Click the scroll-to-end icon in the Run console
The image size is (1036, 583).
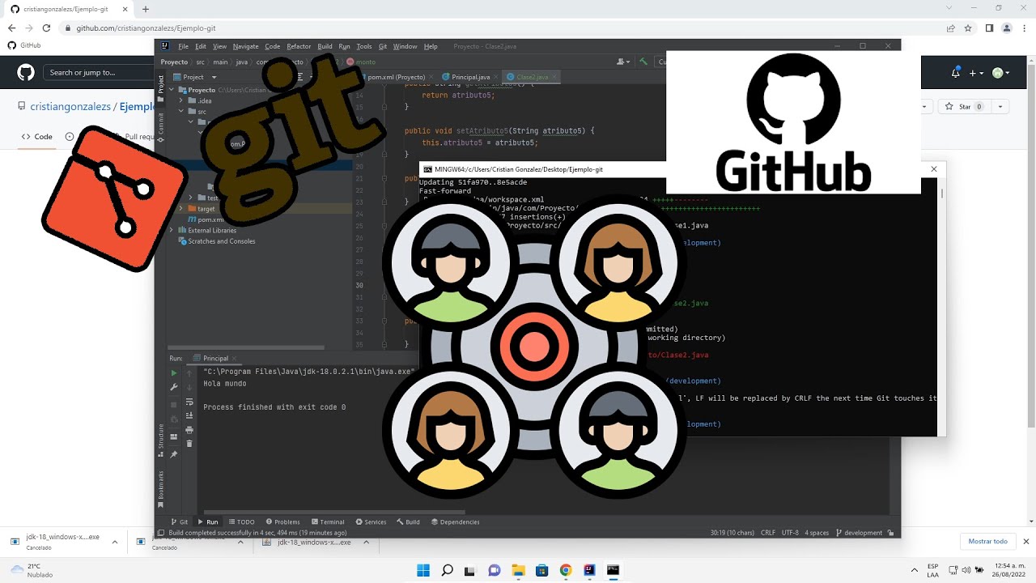pyautogui.click(x=189, y=415)
